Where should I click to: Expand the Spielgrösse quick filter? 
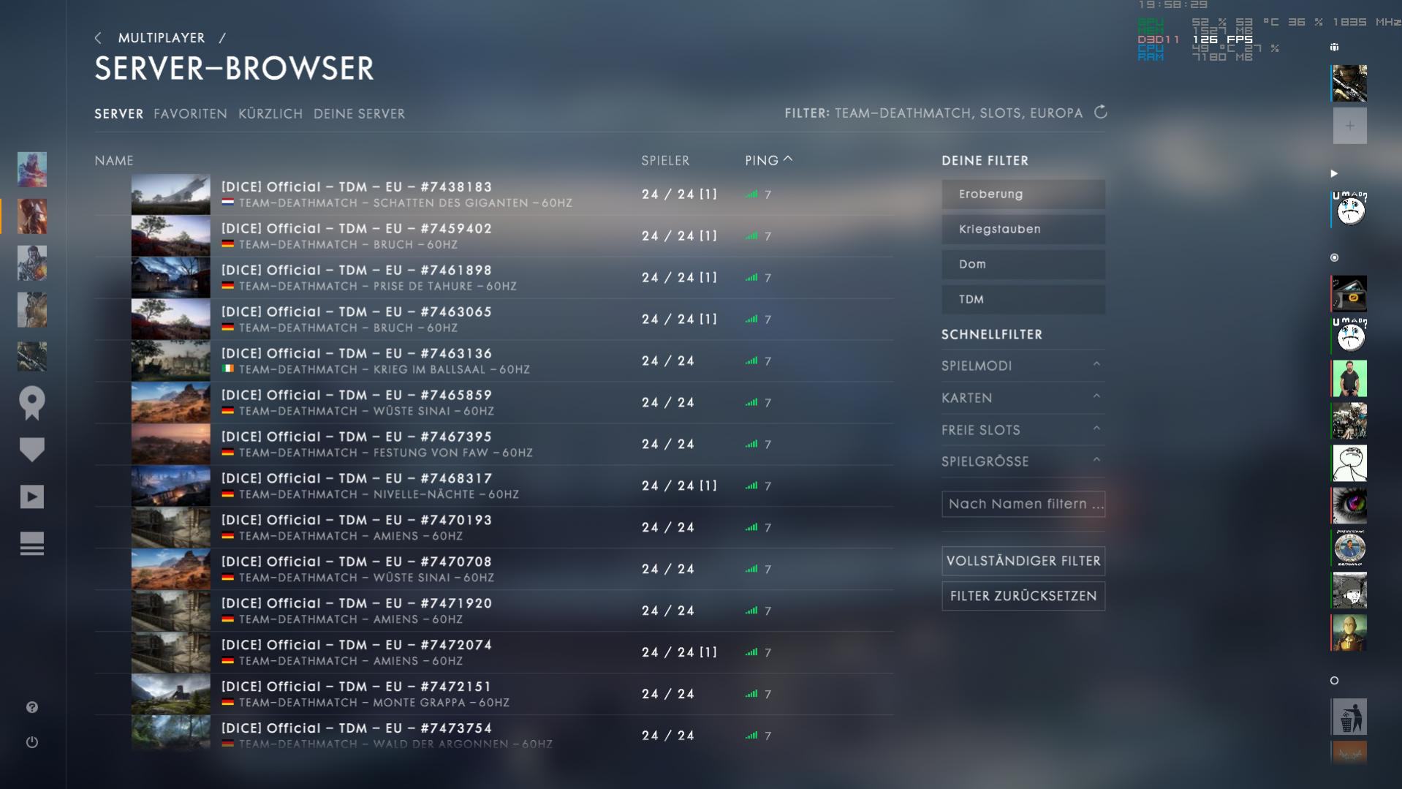point(1023,461)
